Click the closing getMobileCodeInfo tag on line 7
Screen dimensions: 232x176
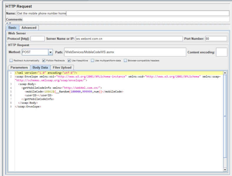pyautogui.click(x=38, y=99)
